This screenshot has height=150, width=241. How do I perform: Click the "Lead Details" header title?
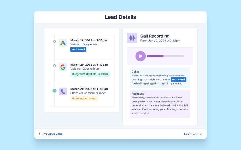[x=120, y=17]
